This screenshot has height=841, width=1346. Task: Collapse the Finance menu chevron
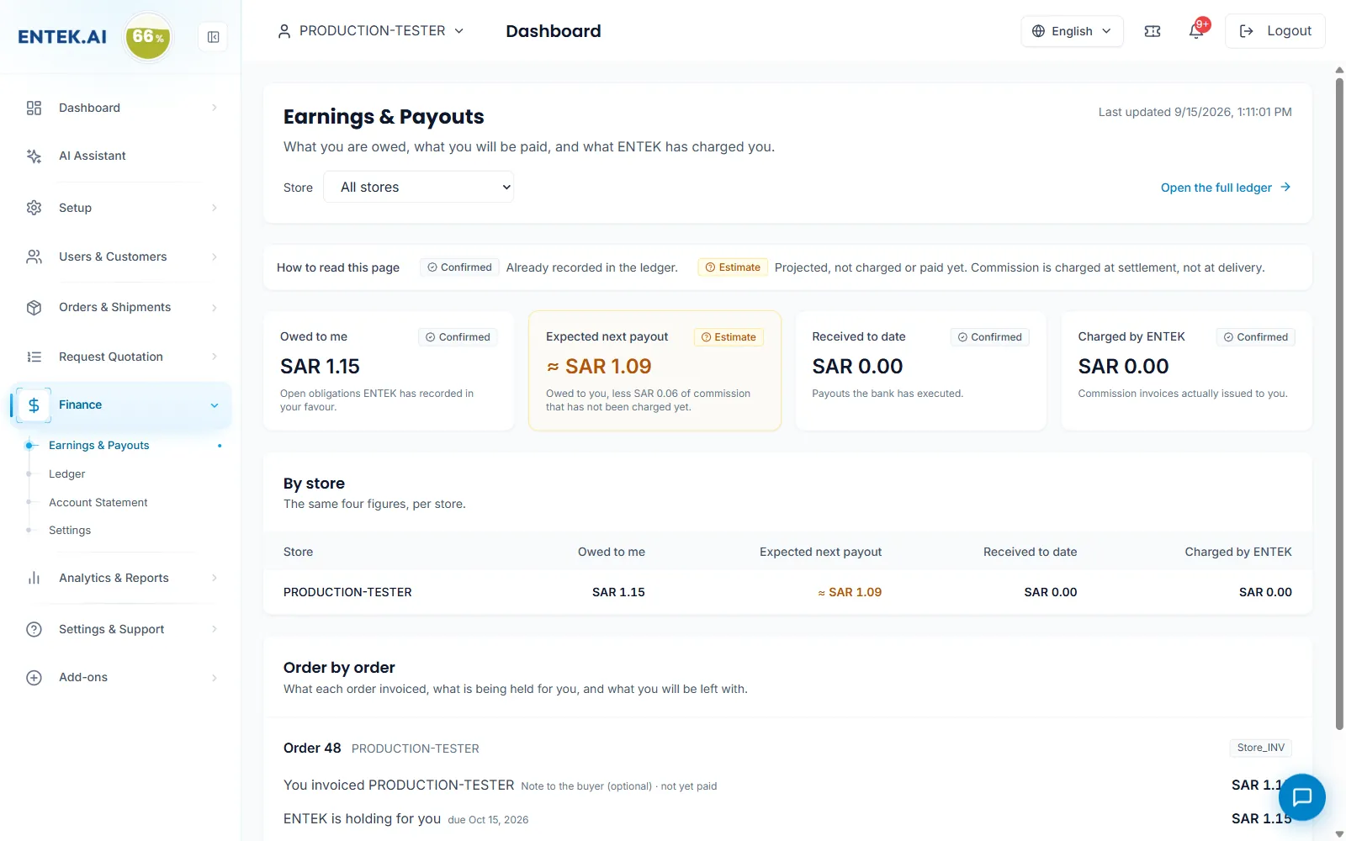(215, 405)
